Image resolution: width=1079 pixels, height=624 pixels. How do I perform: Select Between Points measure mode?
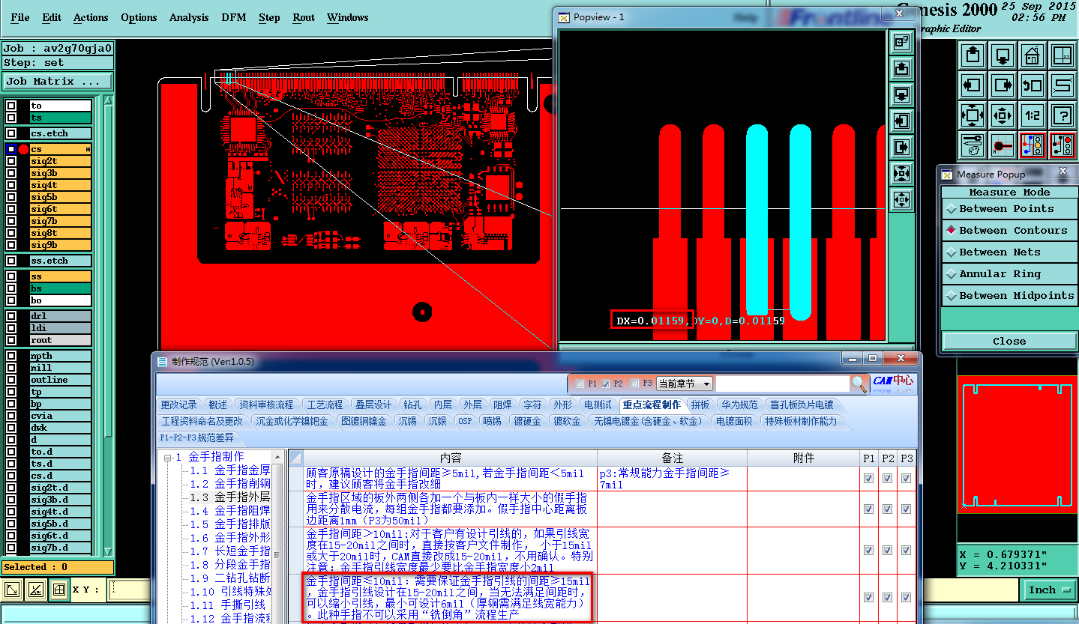coord(1009,209)
